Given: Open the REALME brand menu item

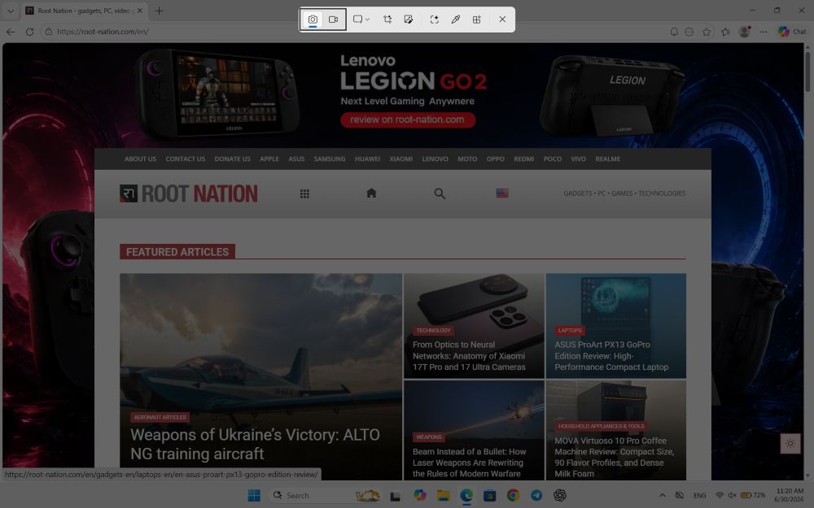Looking at the screenshot, I should click(608, 159).
